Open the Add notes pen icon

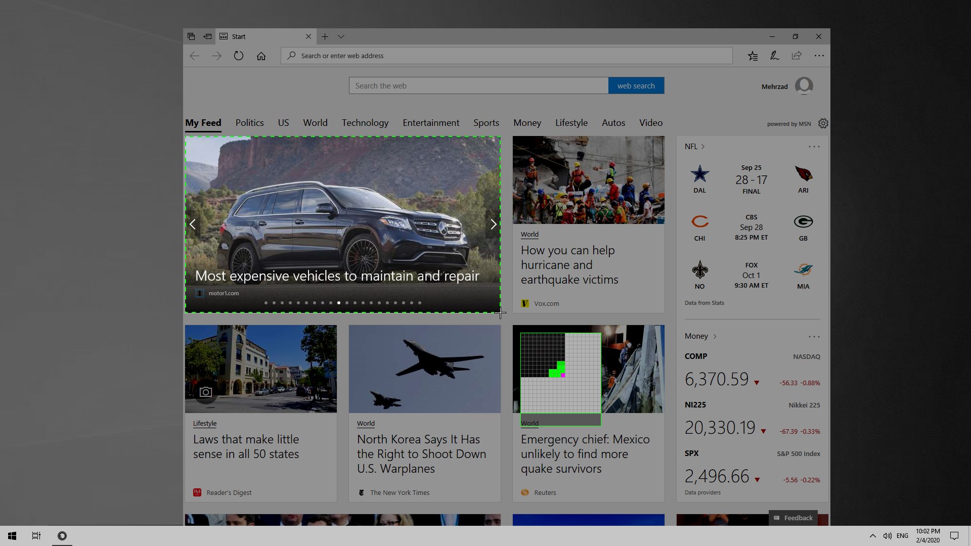pos(774,56)
